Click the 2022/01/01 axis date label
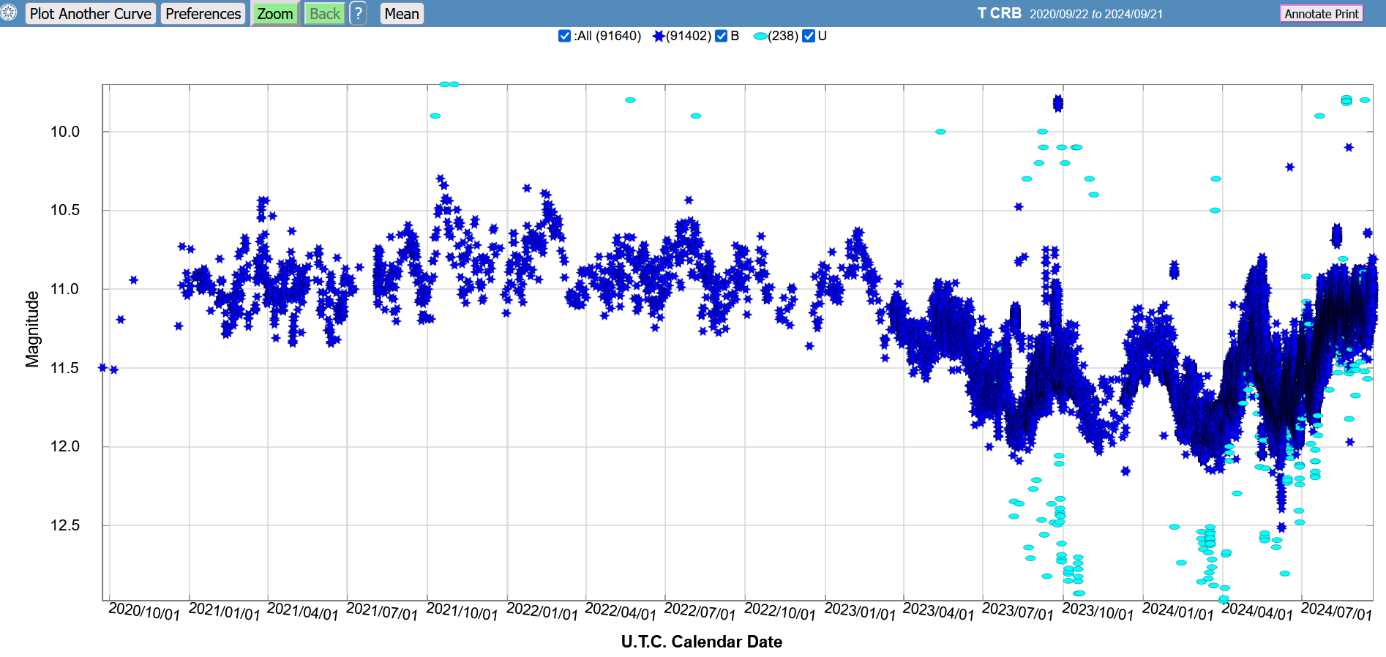This screenshot has height=657, width=1386. 542,612
